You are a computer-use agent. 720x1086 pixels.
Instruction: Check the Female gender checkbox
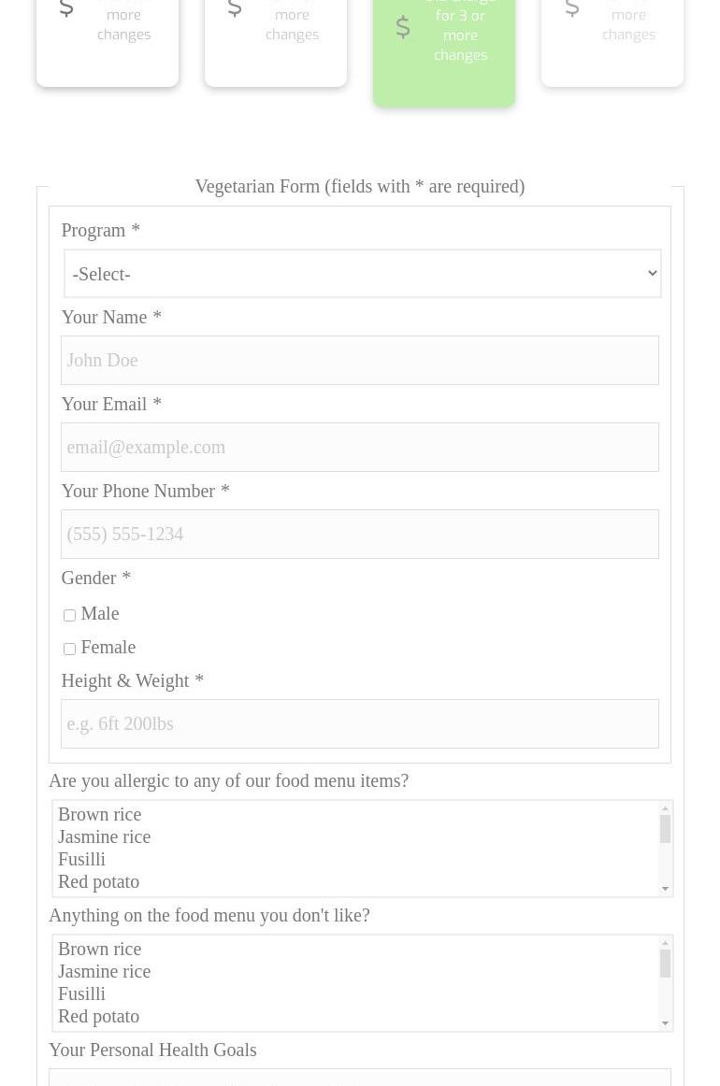pos(69,649)
